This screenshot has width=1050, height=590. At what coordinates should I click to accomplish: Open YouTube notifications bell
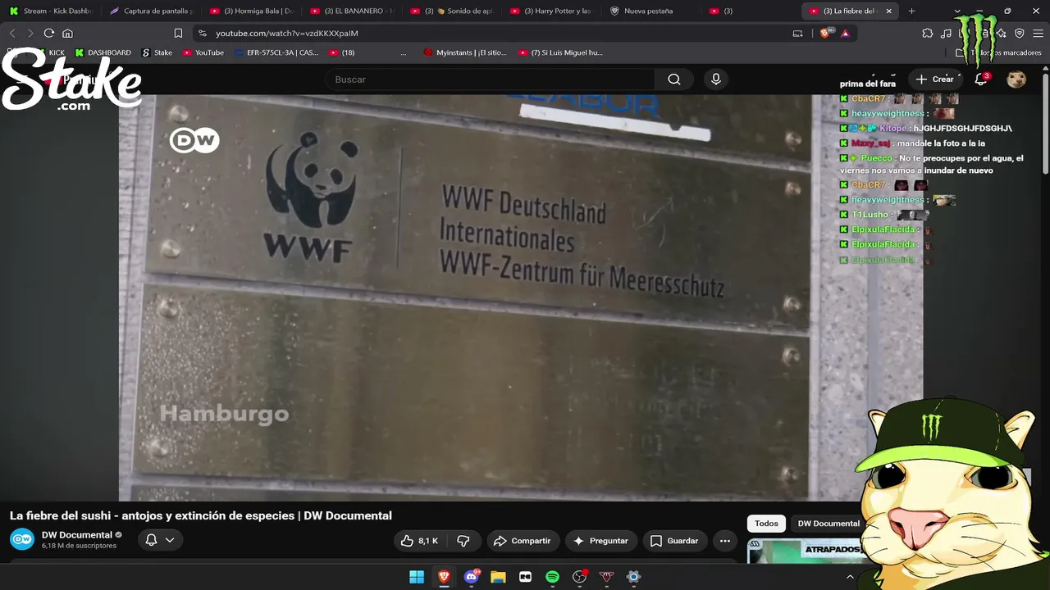(981, 79)
